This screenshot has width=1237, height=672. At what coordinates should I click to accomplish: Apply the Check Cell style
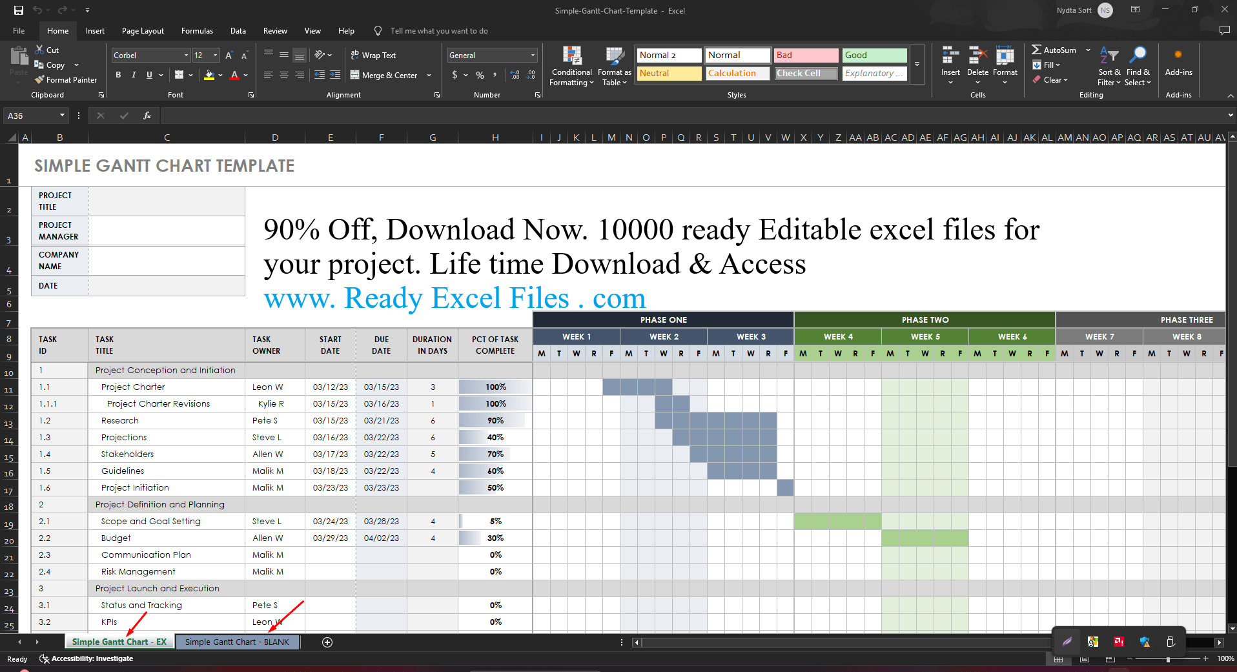click(806, 74)
